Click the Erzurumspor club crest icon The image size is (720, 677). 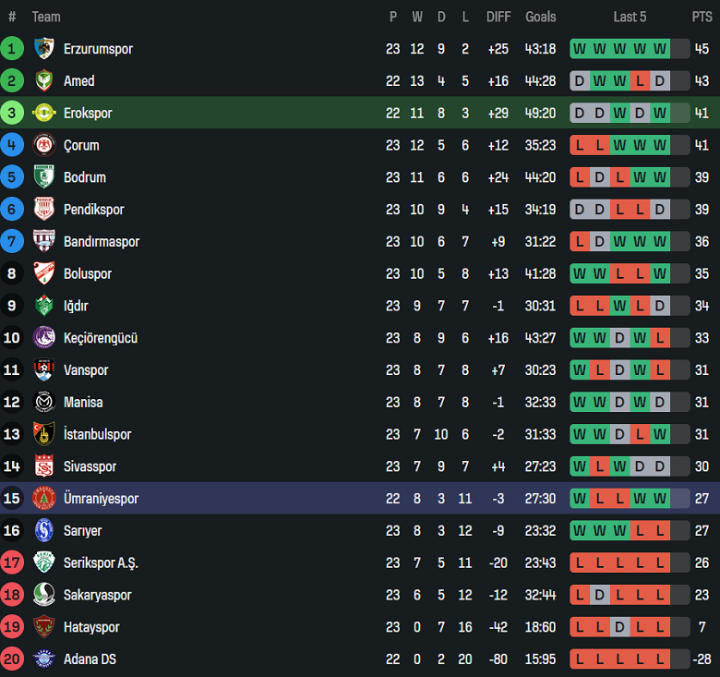[x=44, y=49]
